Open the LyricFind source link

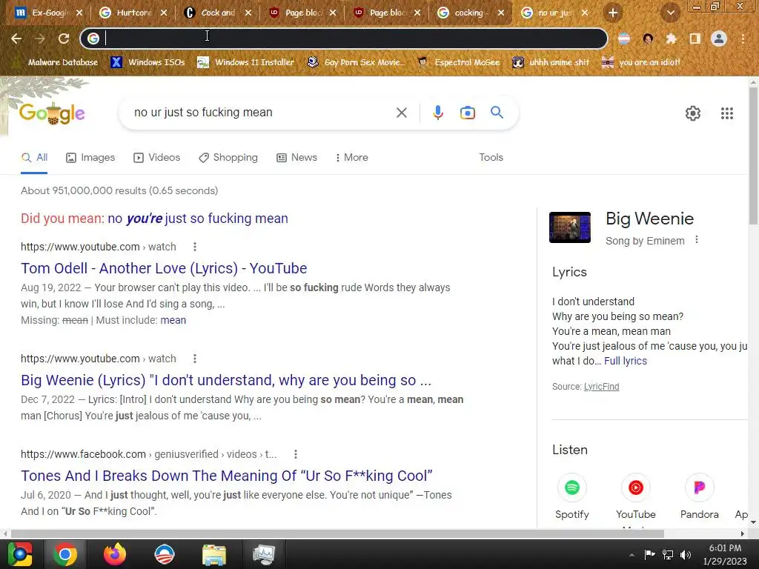[601, 387]
